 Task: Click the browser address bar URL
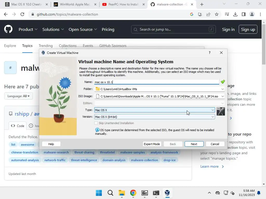[x=67, y=15]
